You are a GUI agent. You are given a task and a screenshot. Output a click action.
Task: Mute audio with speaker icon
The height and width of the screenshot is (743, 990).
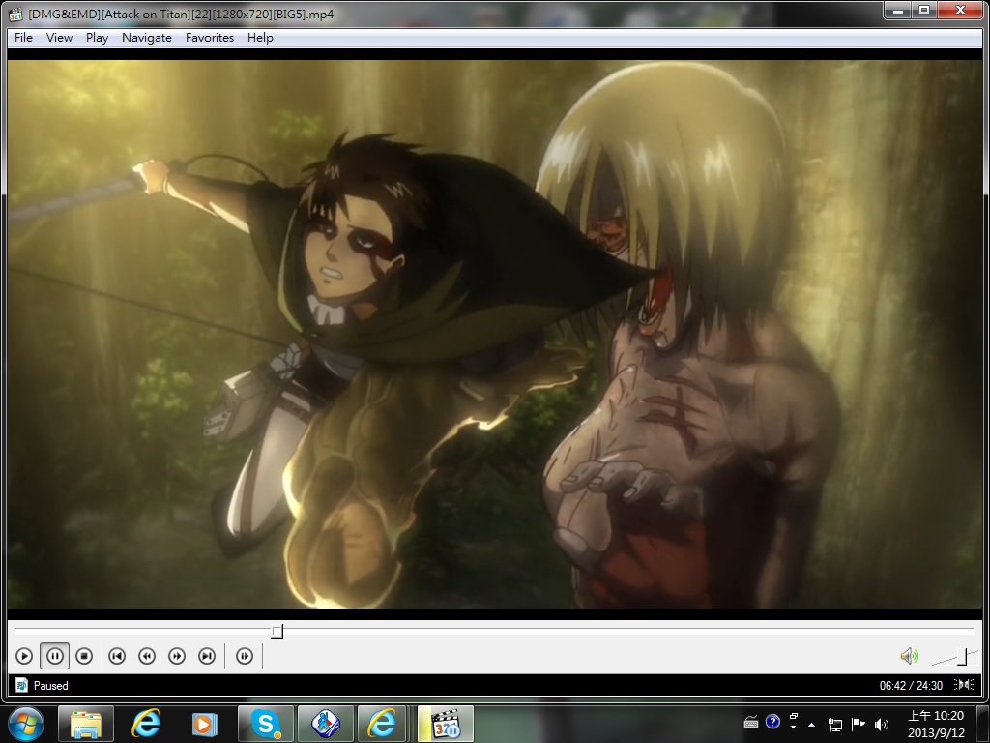click(909, 656)
